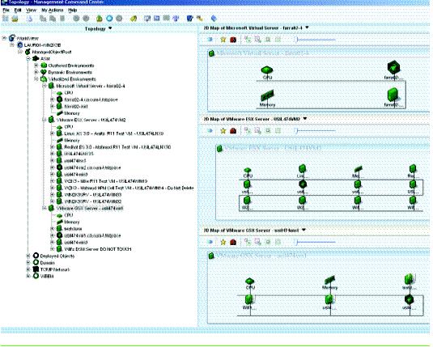Image resolution: width=433 pixels, height=347 pixels.
Task: Click the yellow tag icon in main toolbar
Action: coord(134,19)
